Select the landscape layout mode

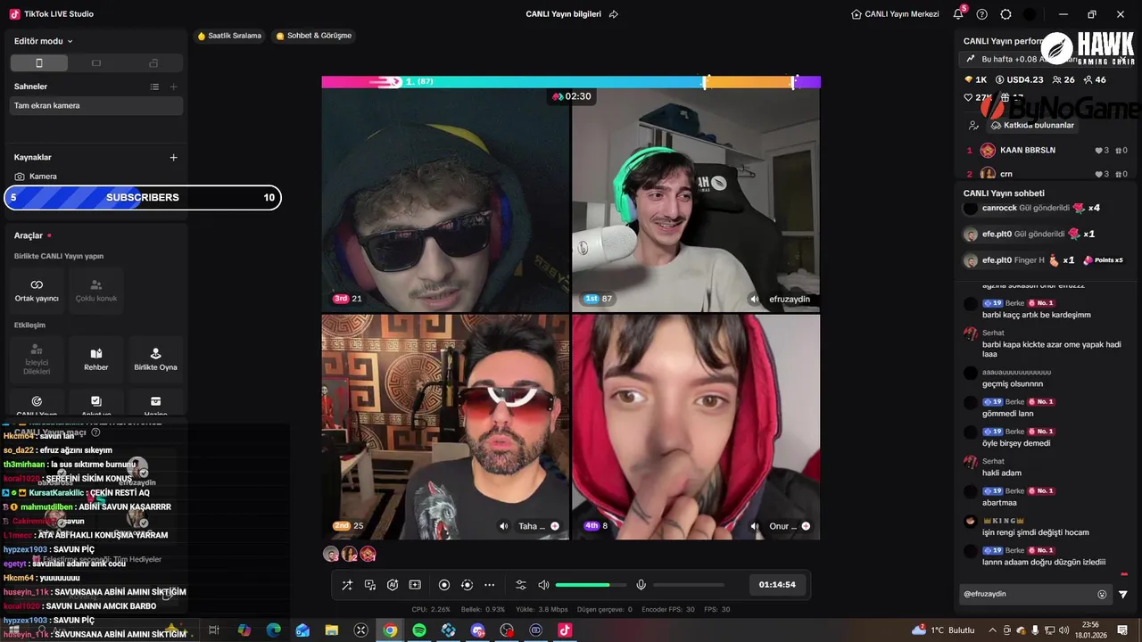click(96, 63)
